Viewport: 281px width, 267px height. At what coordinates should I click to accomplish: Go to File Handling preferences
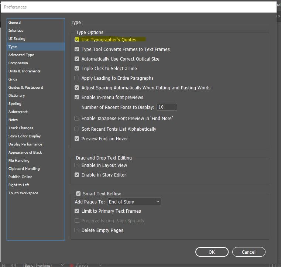tap(19, 161)
